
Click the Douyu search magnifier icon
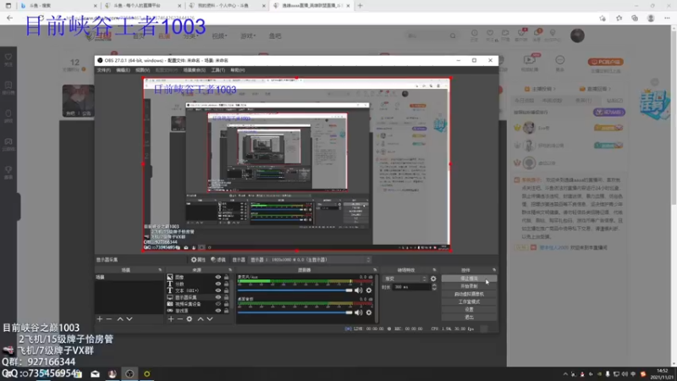pyautogui.click(x=453, y=36)
